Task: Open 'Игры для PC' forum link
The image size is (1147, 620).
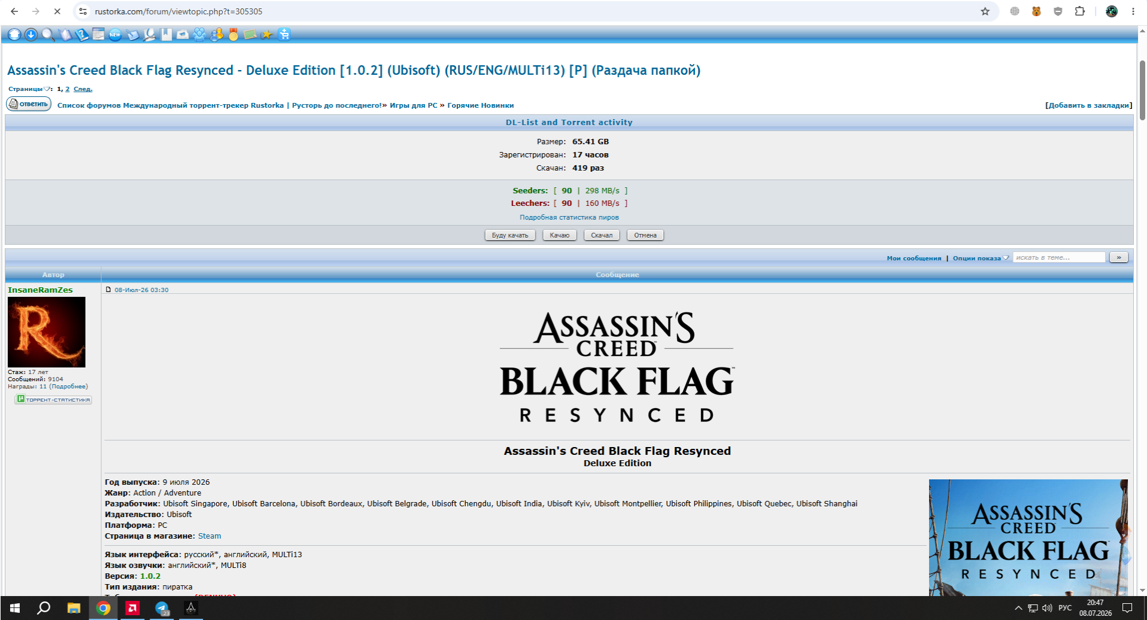Action: [414, 105]
